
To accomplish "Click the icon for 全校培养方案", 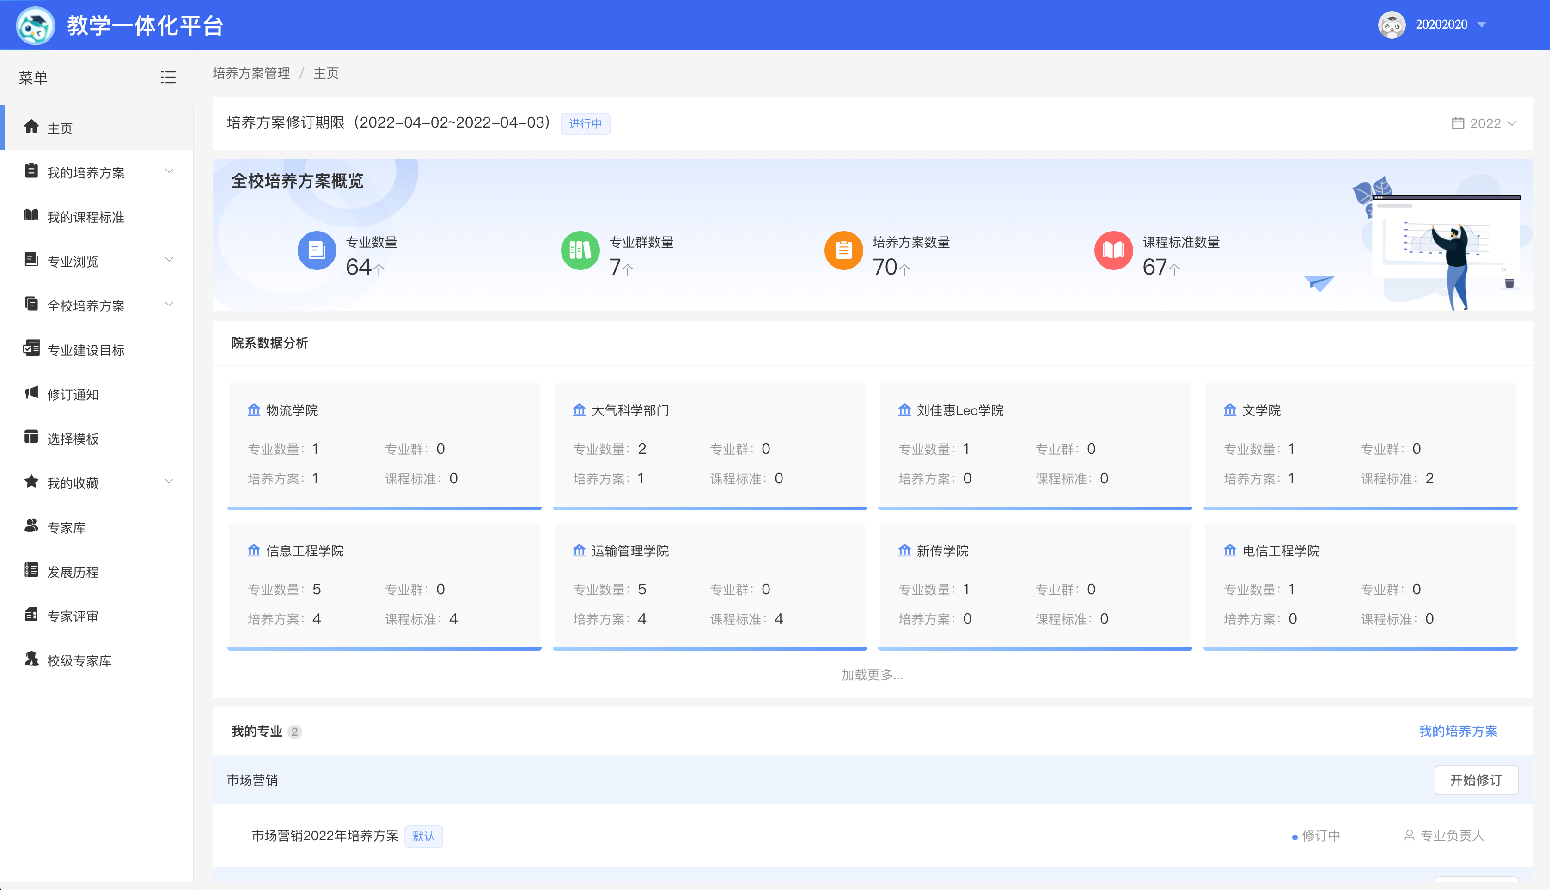I will [31, 304].
